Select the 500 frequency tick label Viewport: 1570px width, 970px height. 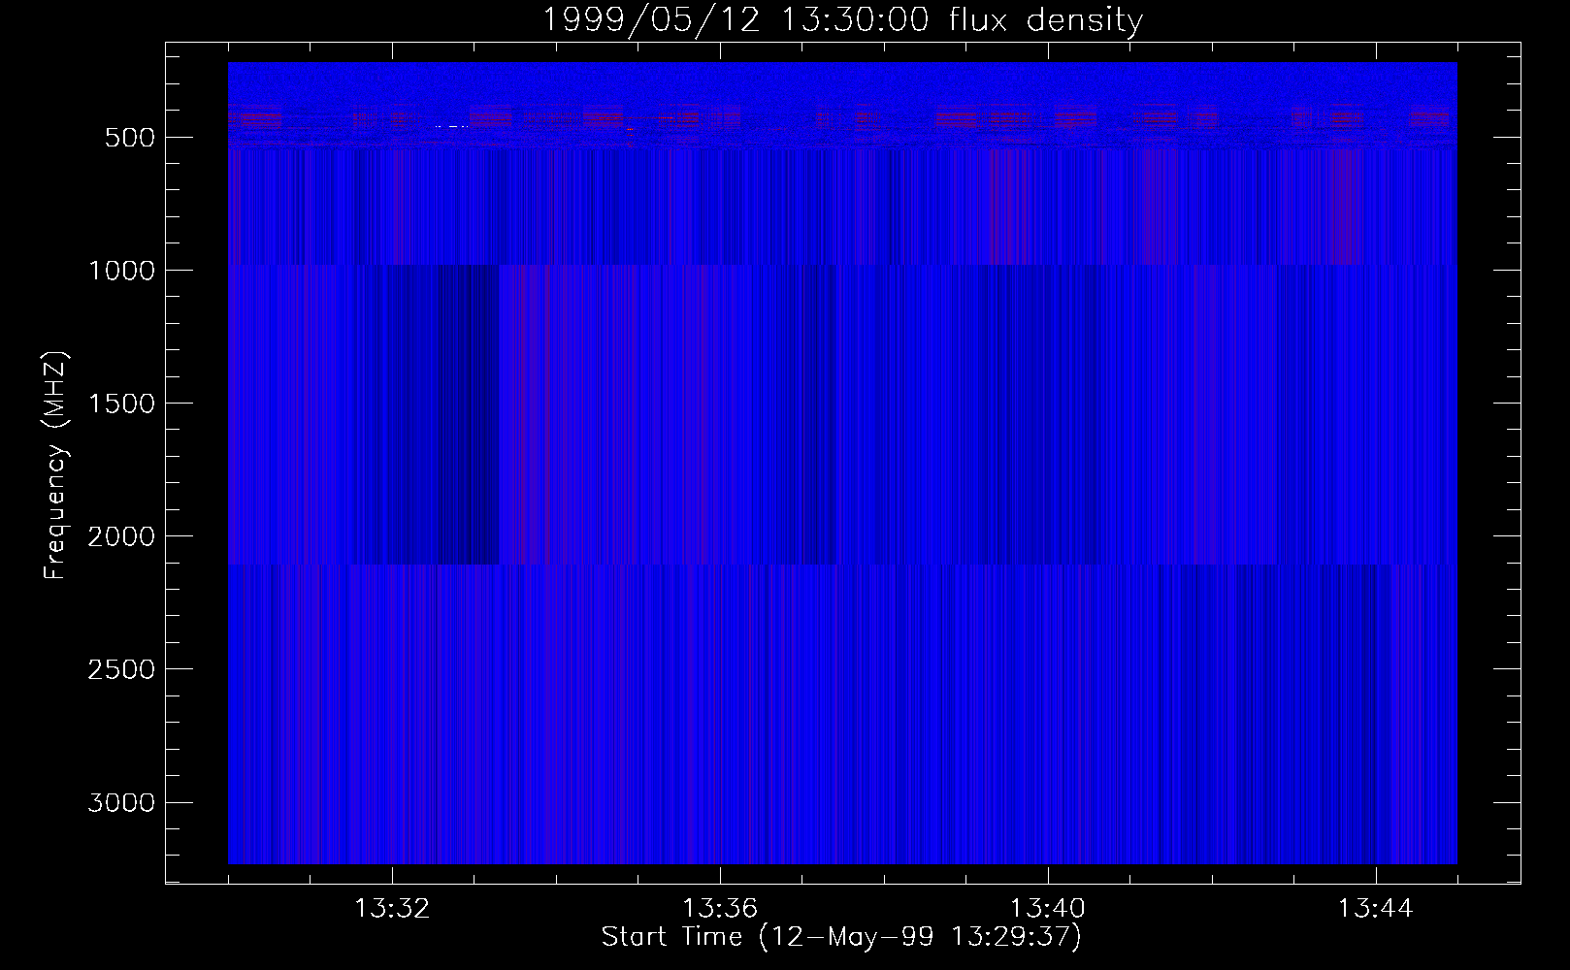click(130, 138)
